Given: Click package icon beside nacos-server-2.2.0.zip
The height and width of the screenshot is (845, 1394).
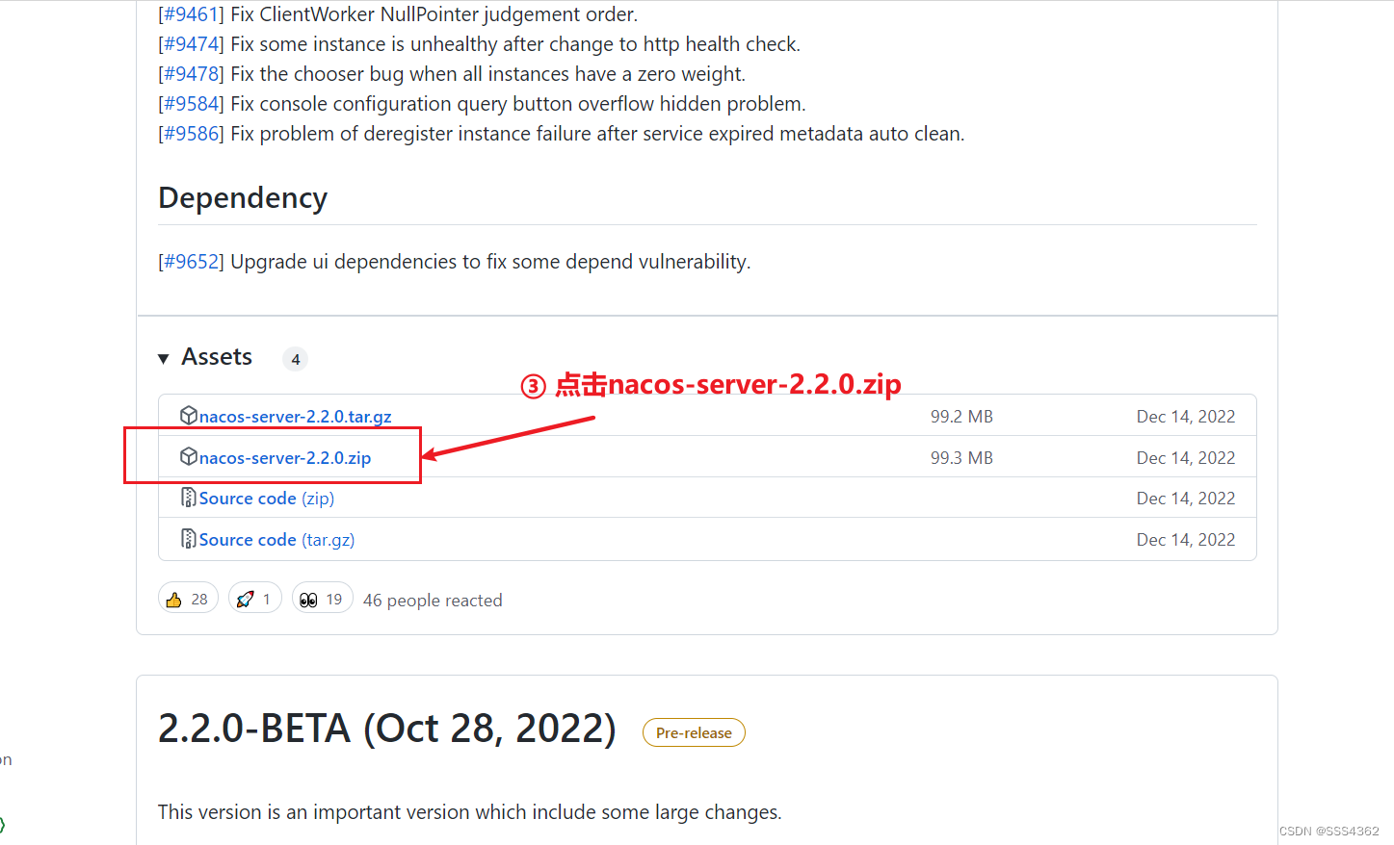Looking at the screenshot, I should coord(189,457).
